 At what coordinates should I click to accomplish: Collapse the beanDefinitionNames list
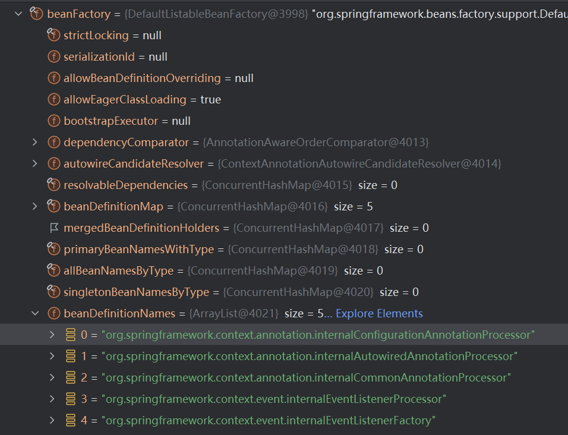tap(34, 313)
